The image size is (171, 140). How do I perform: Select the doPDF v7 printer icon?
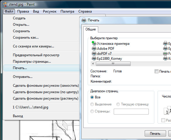[x=94, y=53]
